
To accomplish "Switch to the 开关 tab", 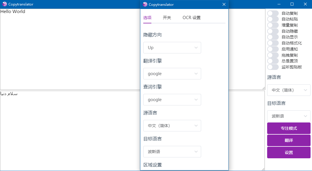I will [x=167, y=17].
